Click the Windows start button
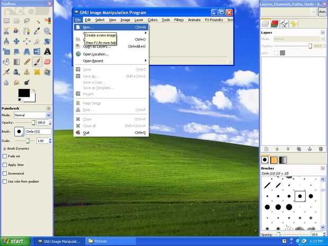 pos(15,241)
